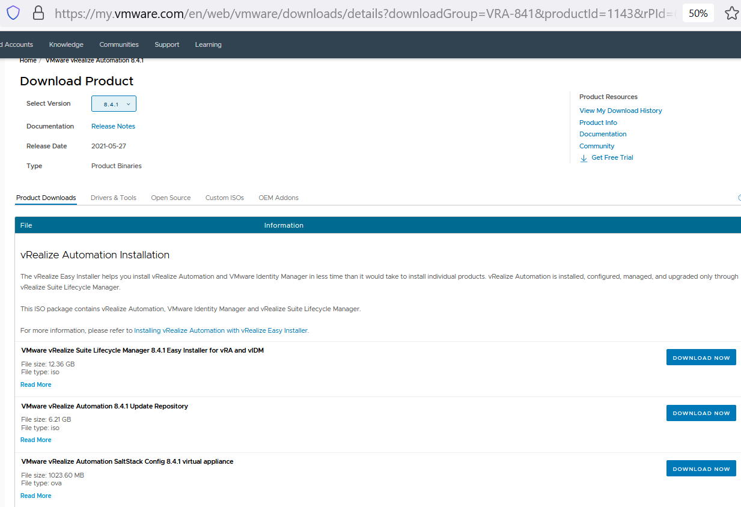Click the Get Free Trial link
Viewport: 741px width, 507px height.
tap(612, 157)
